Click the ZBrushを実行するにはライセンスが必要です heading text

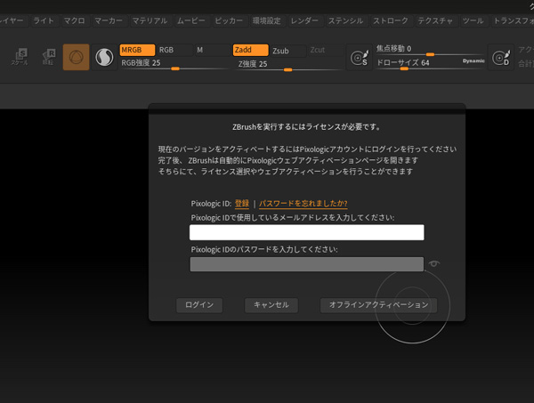click(x=306, y=127)
